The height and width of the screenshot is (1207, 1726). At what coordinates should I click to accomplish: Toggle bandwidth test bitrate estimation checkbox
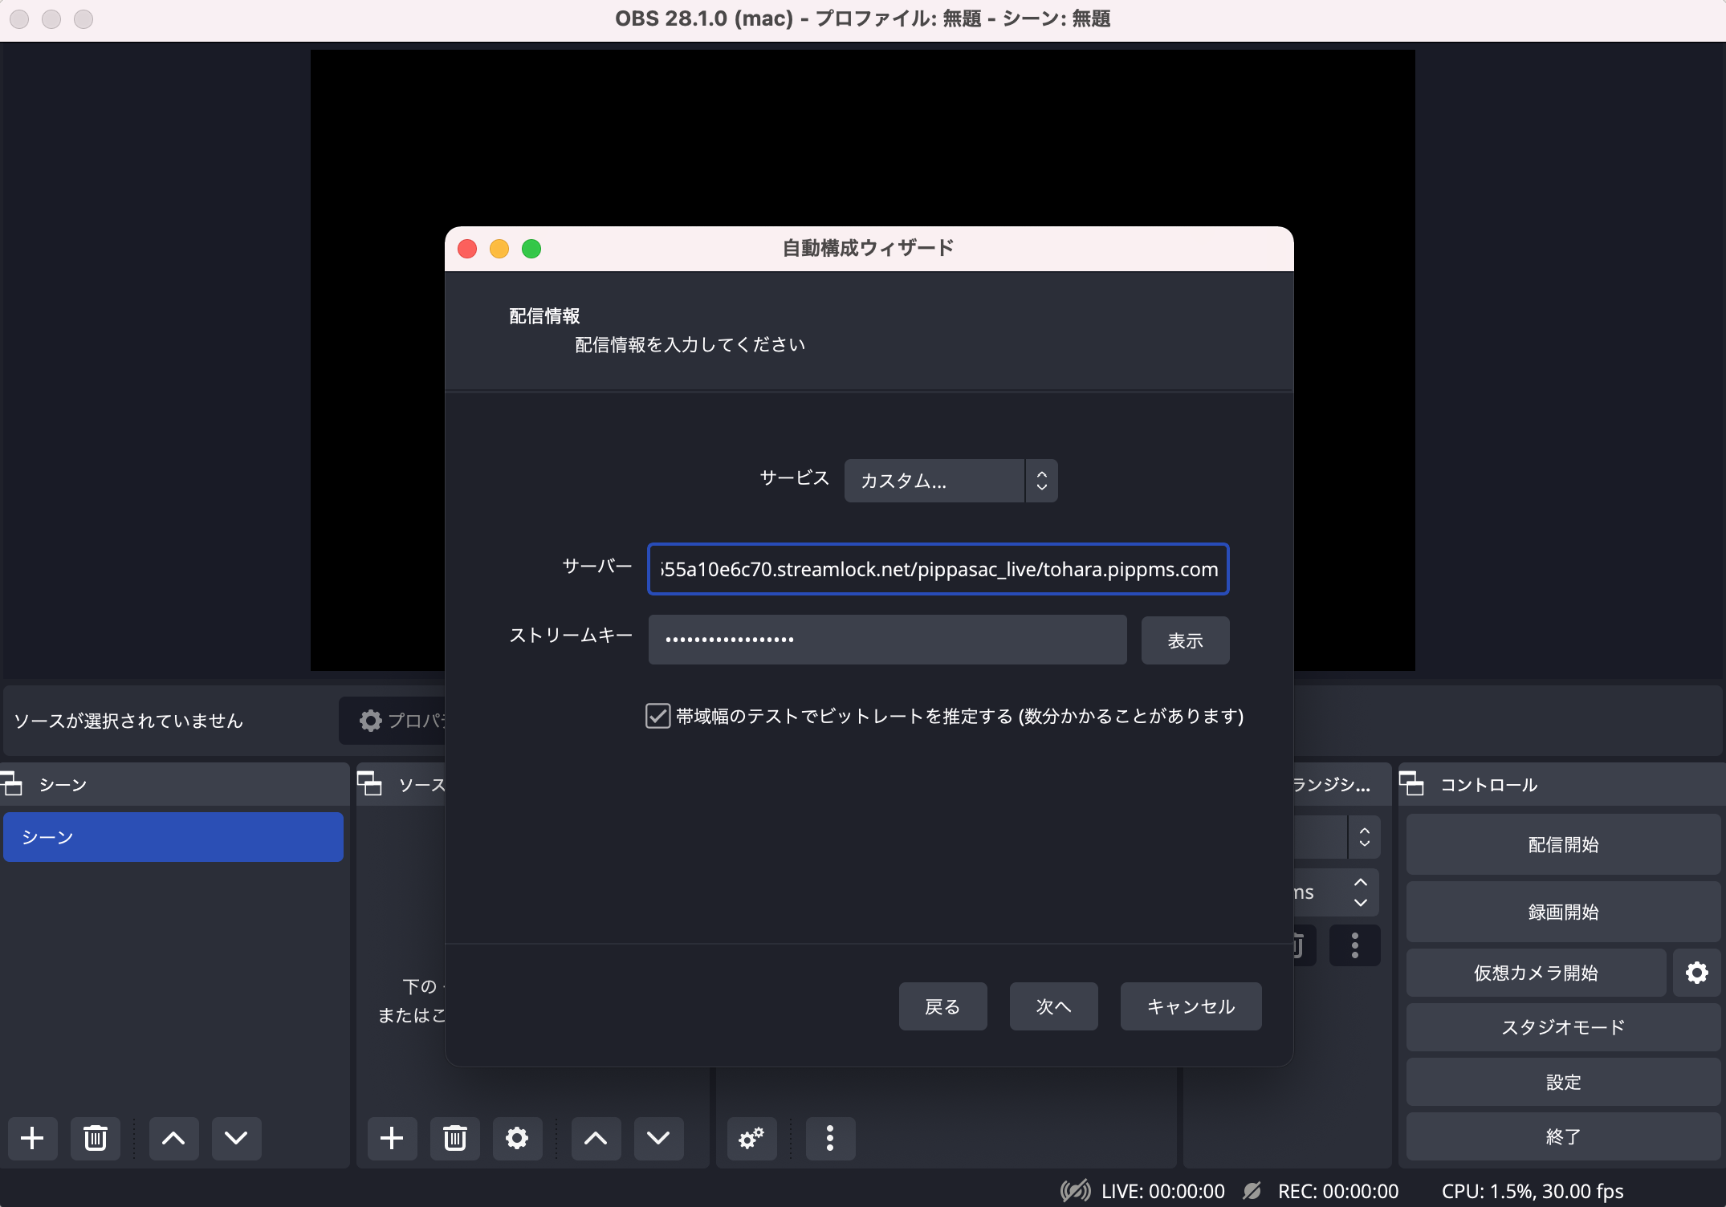[657, 716]
